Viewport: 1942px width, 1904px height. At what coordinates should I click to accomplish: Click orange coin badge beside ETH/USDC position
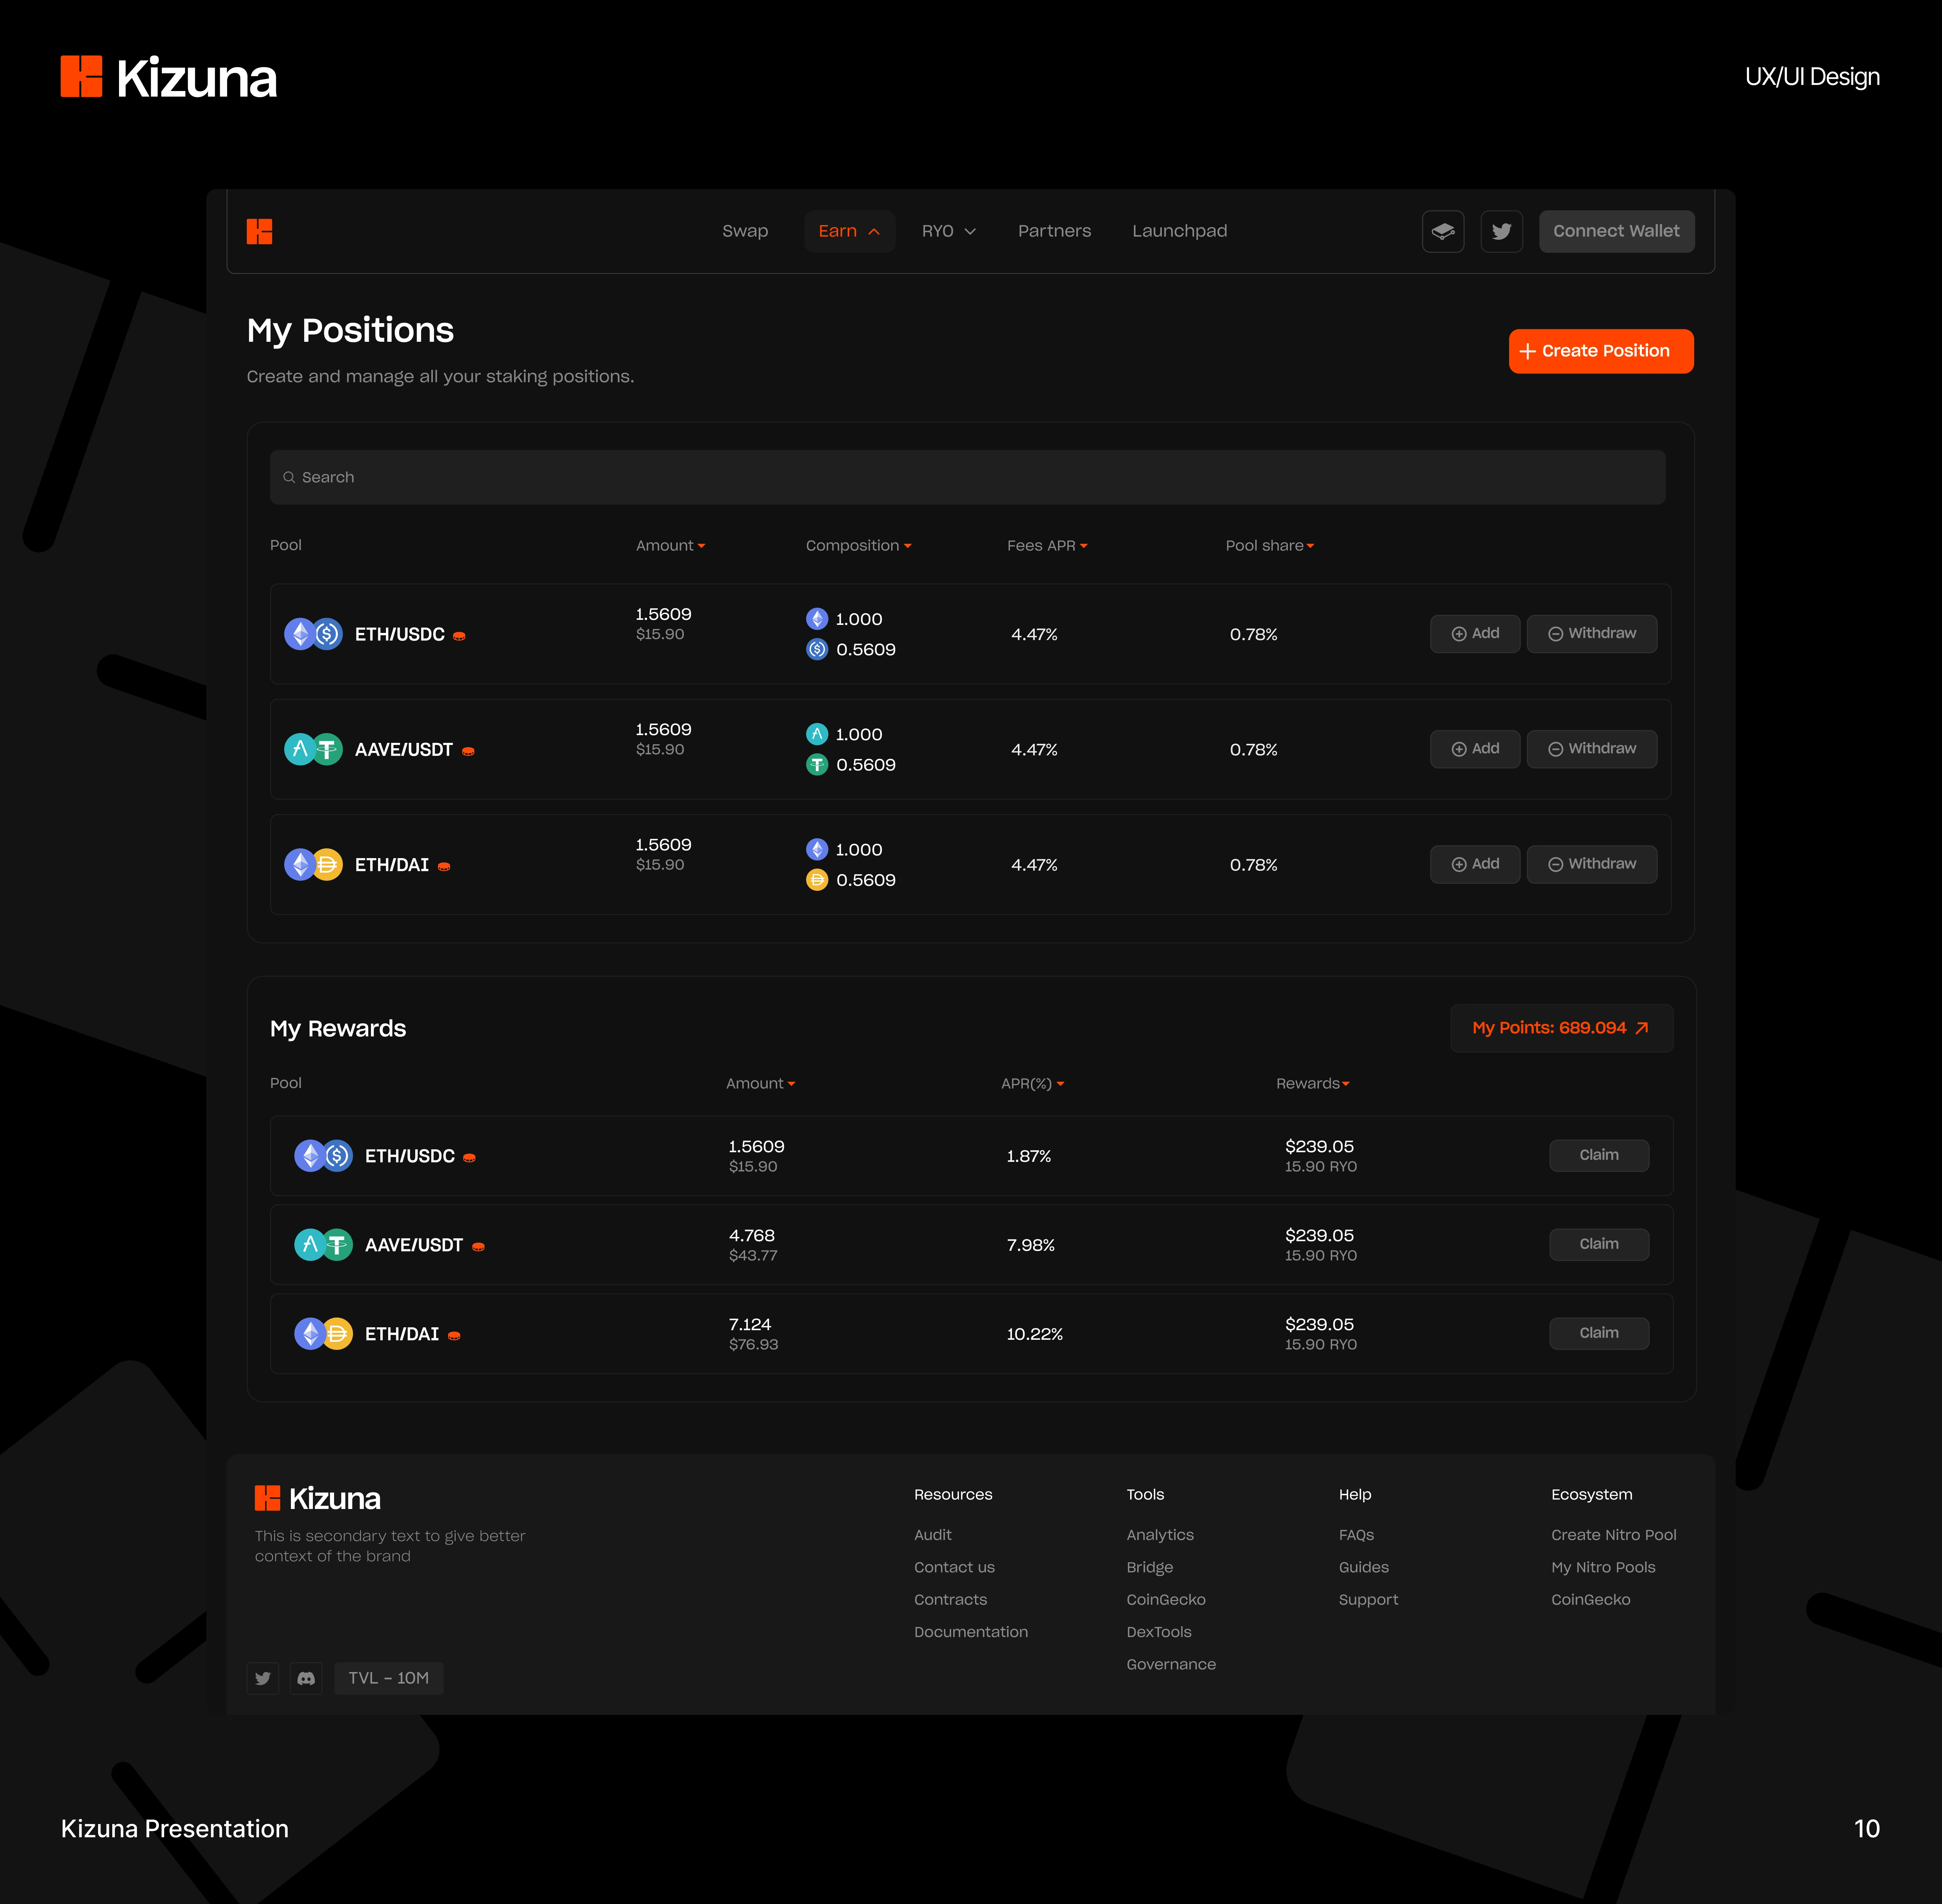459,636
